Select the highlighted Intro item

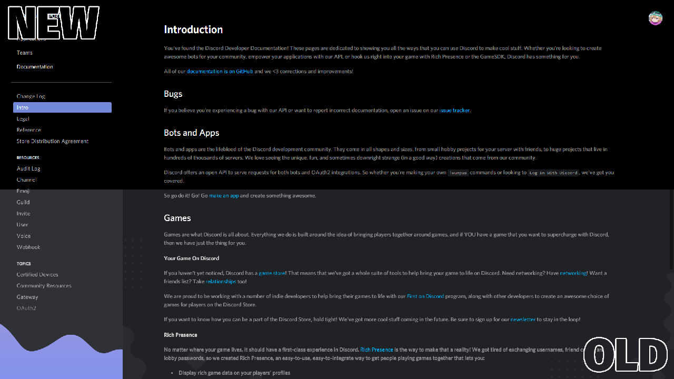pos(62,107)
